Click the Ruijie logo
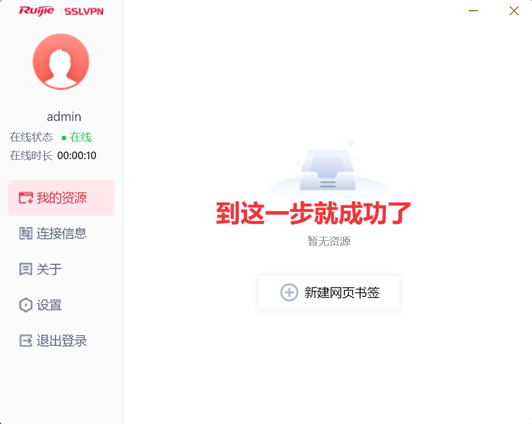This screenshot has width=532, height=424. (x=36, y=11)
